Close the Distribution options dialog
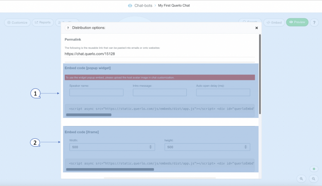The width and height of the screenshot is (322, 186). tap(257, 28)
